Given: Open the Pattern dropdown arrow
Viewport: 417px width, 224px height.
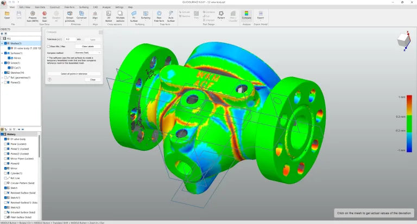Looking at the screenshot, I should [221, 21].
